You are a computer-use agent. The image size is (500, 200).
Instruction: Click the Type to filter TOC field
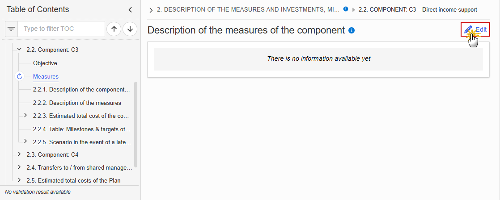coord(61,29)
